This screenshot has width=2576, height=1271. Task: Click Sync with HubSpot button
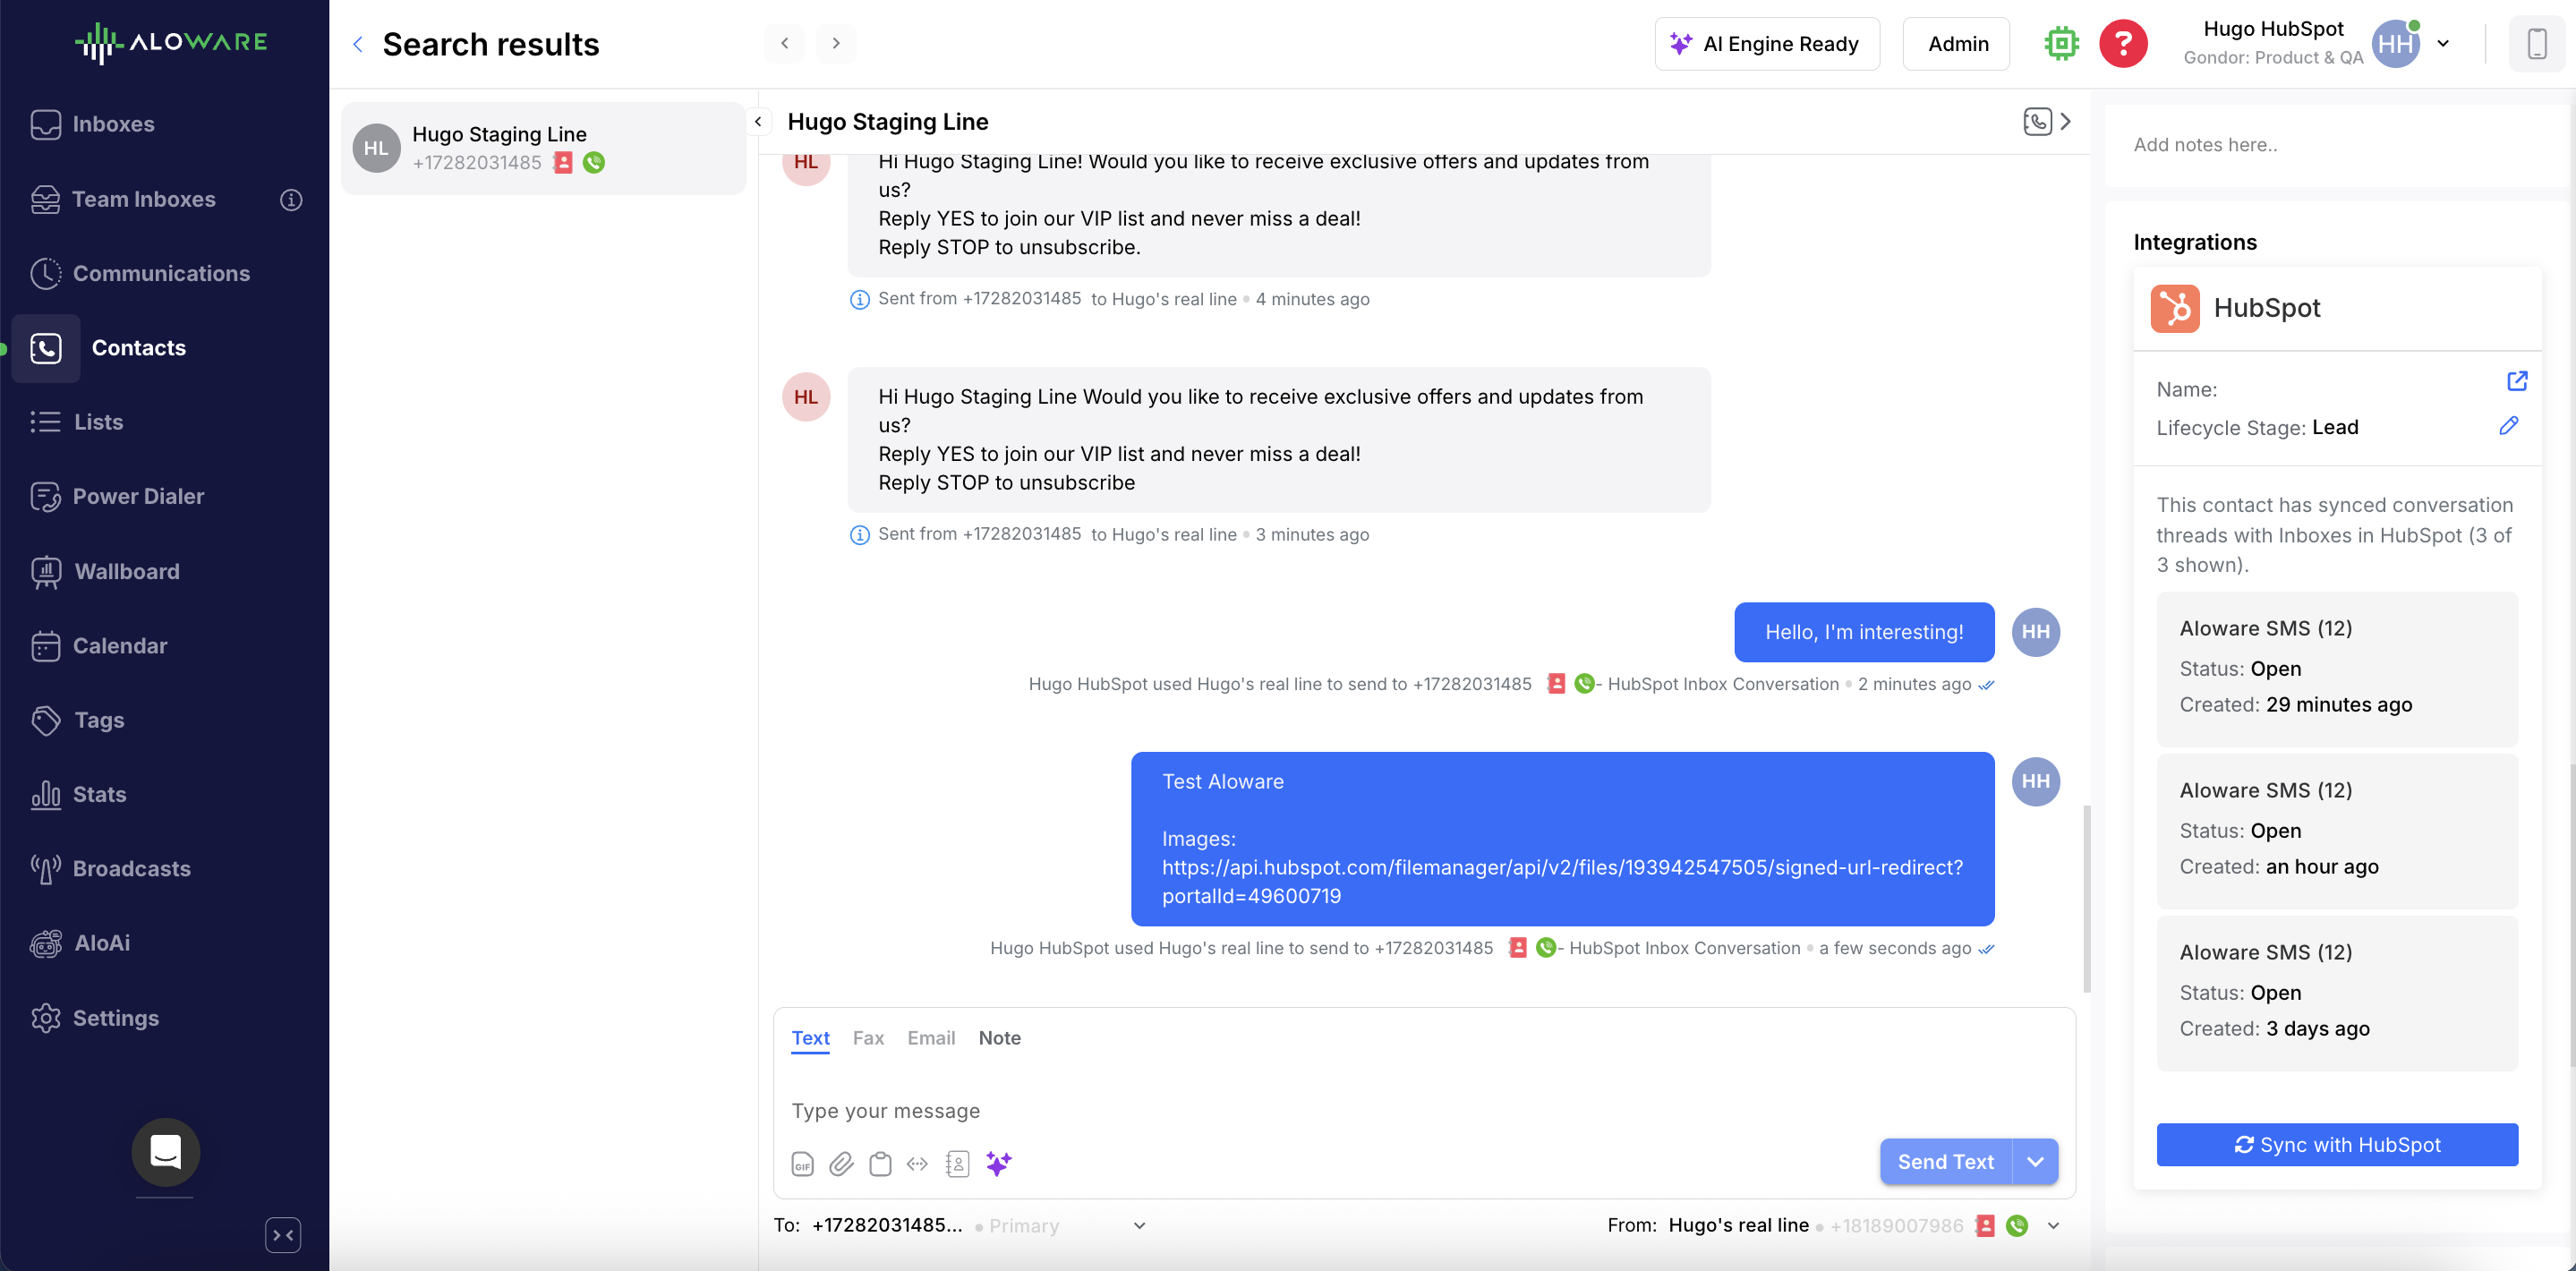point(2337,1145)
